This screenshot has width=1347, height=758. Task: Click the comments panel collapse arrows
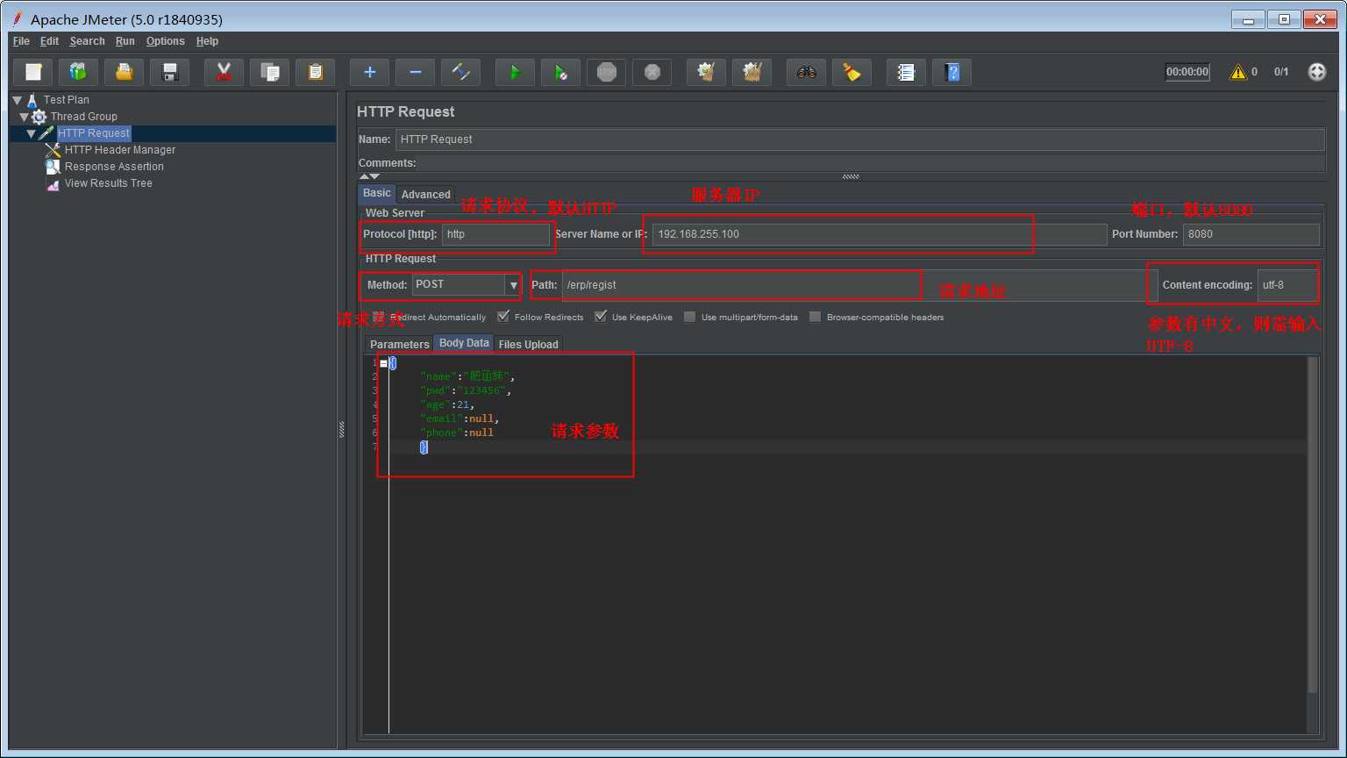370,176
